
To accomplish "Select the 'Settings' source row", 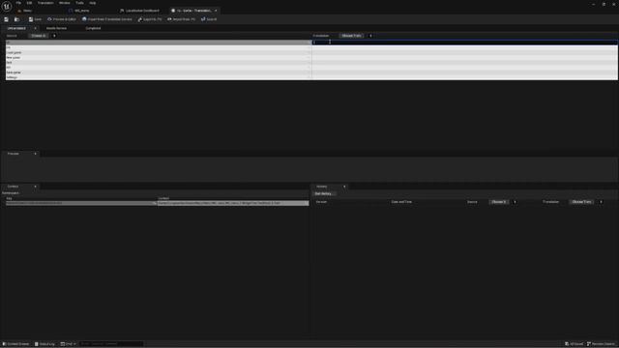I will [159, 77].
